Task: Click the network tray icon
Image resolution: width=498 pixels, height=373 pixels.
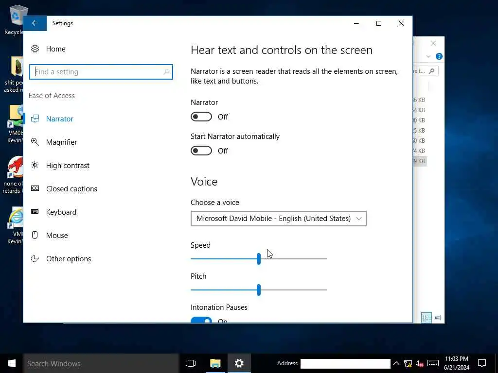Action: click(x=408, y=363)
